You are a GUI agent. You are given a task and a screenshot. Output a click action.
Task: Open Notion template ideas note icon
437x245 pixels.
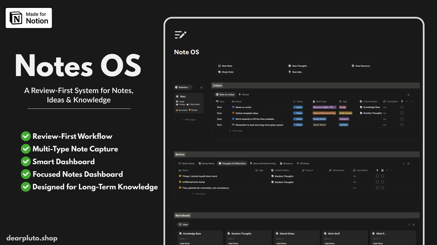pos(233,113)
